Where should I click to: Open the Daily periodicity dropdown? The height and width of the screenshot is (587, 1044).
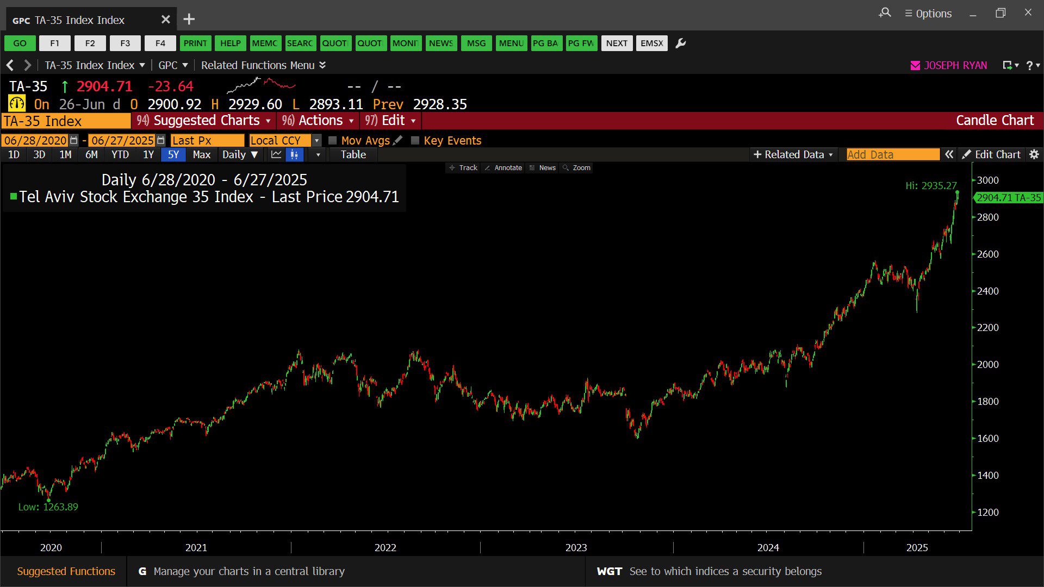click(x=240, y=155)
